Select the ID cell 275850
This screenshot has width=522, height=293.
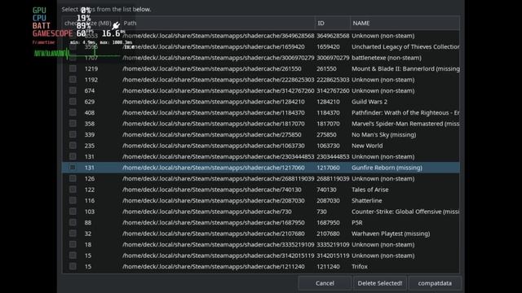pos(326,134)
